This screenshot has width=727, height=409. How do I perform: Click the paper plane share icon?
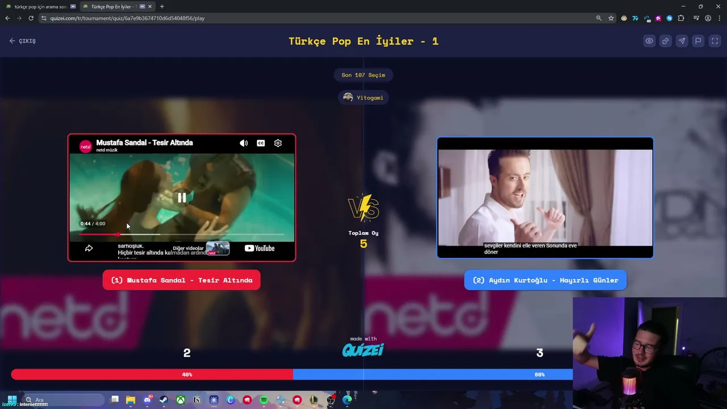click(x=682, y=41)
